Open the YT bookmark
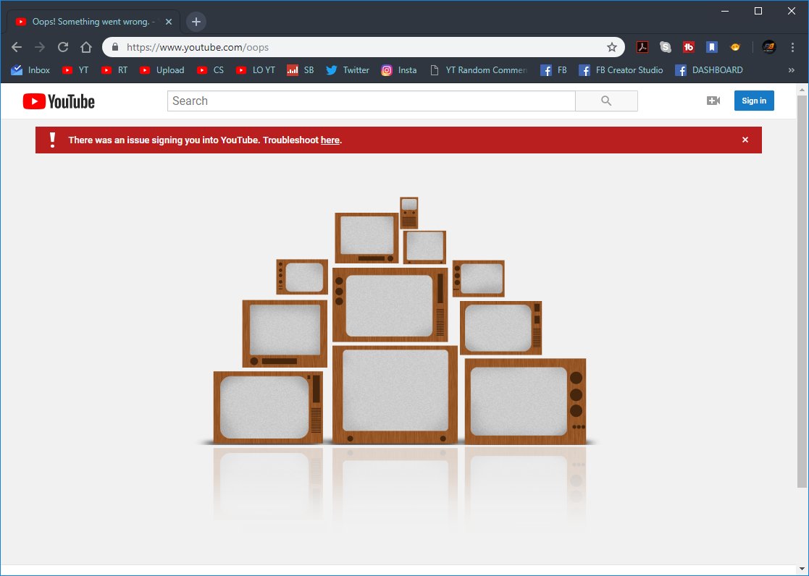Image resolution: width=809 pixels, height=576 pixels. 75,70
